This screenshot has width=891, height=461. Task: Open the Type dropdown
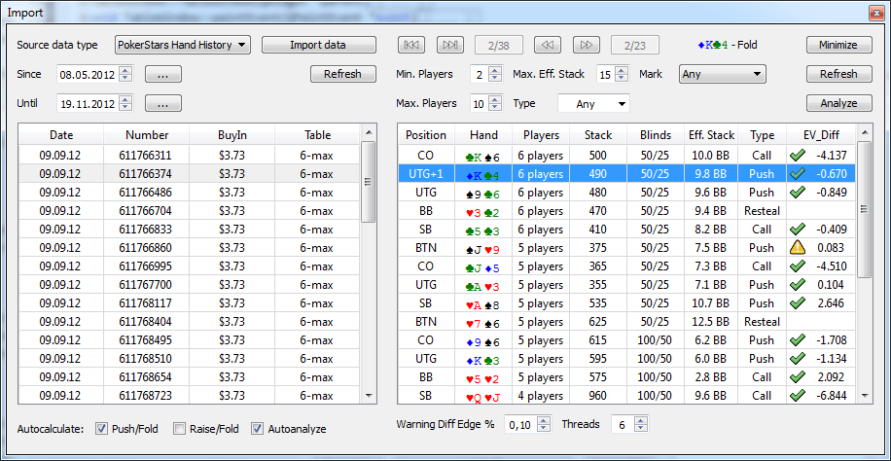pyautogui.click(x=593, y=103)
